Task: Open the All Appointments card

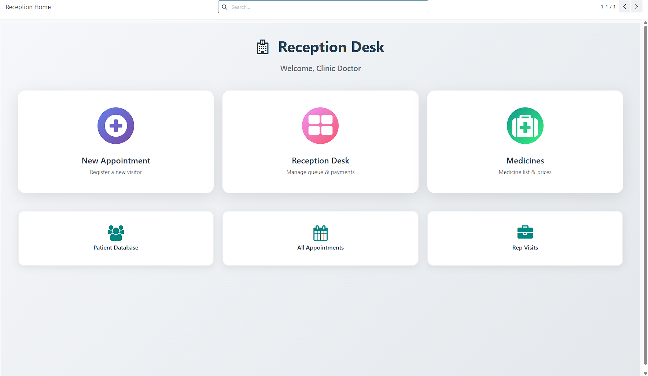Action: (320, 238)
